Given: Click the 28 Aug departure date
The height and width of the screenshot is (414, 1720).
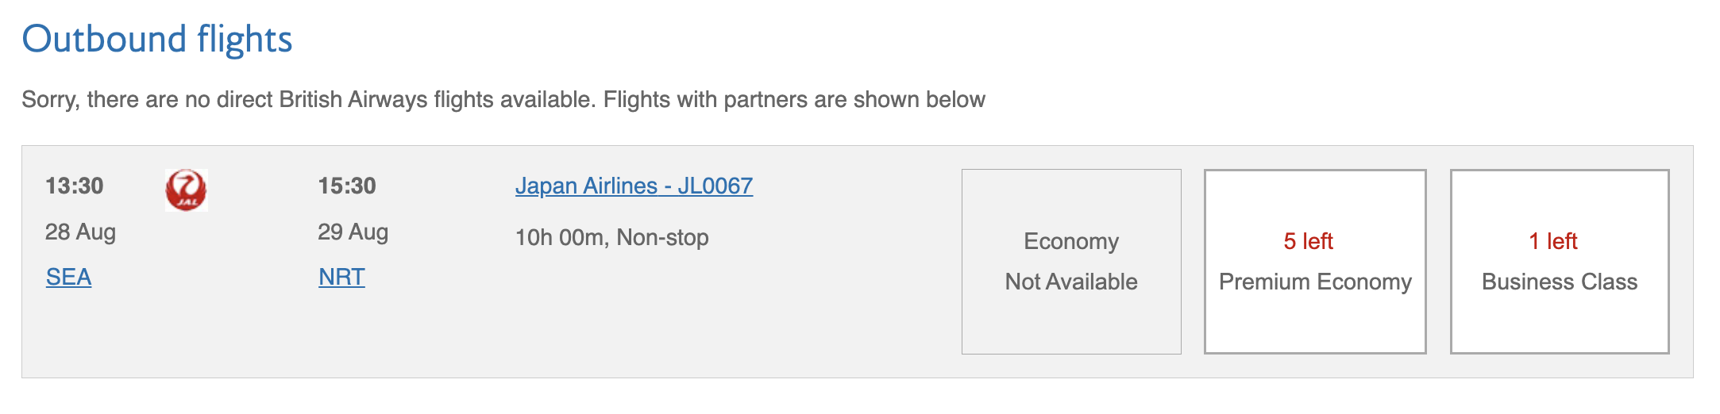Looking at the screenshot, I should coord(80,232).
